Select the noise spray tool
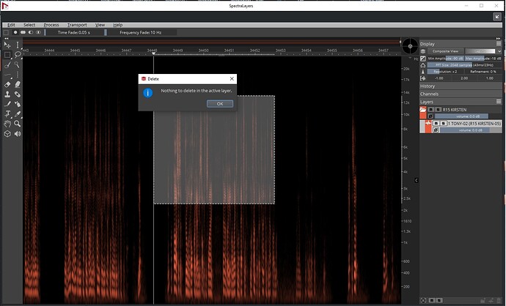The height and width of the screenshot is (306, 506). (x=18, y=104)
